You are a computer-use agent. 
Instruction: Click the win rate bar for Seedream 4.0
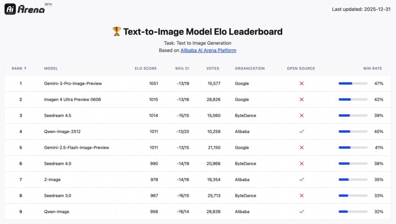pos(353,164)
